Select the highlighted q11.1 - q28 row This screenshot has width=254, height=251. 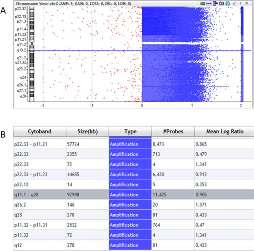point(134,194)
